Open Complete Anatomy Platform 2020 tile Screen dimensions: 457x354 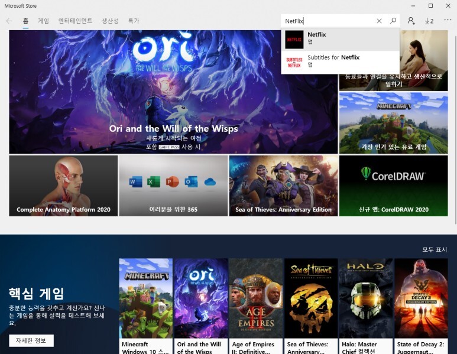tap(63, 186)
